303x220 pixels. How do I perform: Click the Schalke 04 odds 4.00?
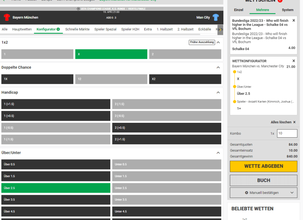click(x=292, y=48)
